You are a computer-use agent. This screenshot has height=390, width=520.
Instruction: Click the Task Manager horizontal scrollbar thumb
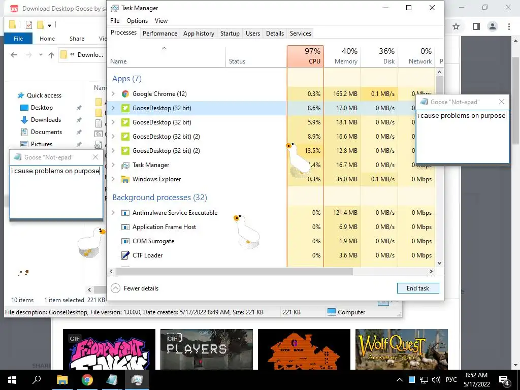pos(234,271)
